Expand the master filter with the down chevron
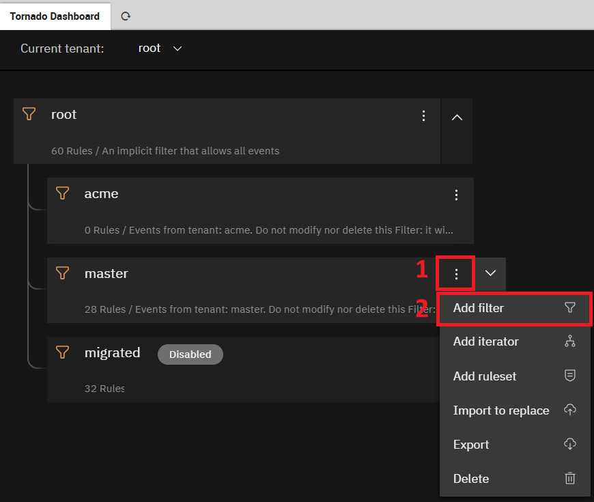 491,273
